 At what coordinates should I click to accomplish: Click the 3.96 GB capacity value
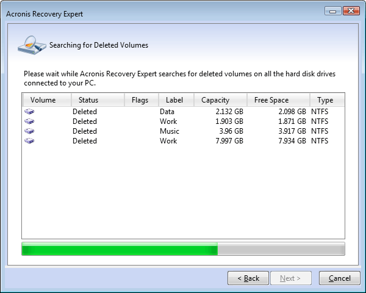[x=231, y=131]
